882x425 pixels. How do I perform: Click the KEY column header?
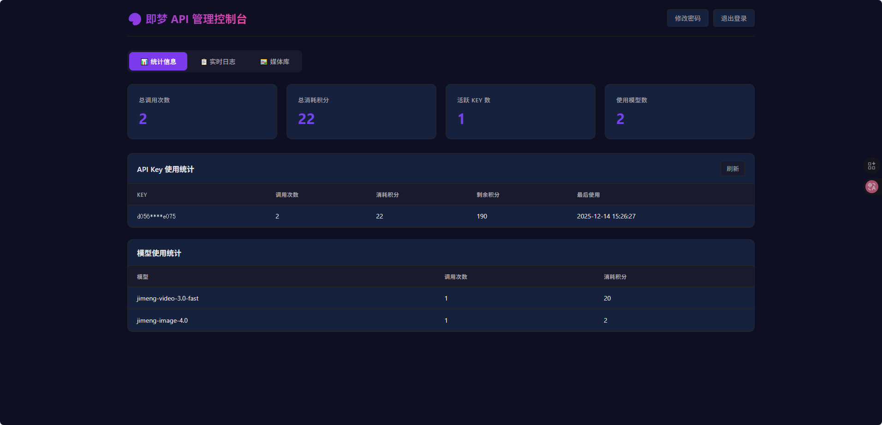coord(142,195)
